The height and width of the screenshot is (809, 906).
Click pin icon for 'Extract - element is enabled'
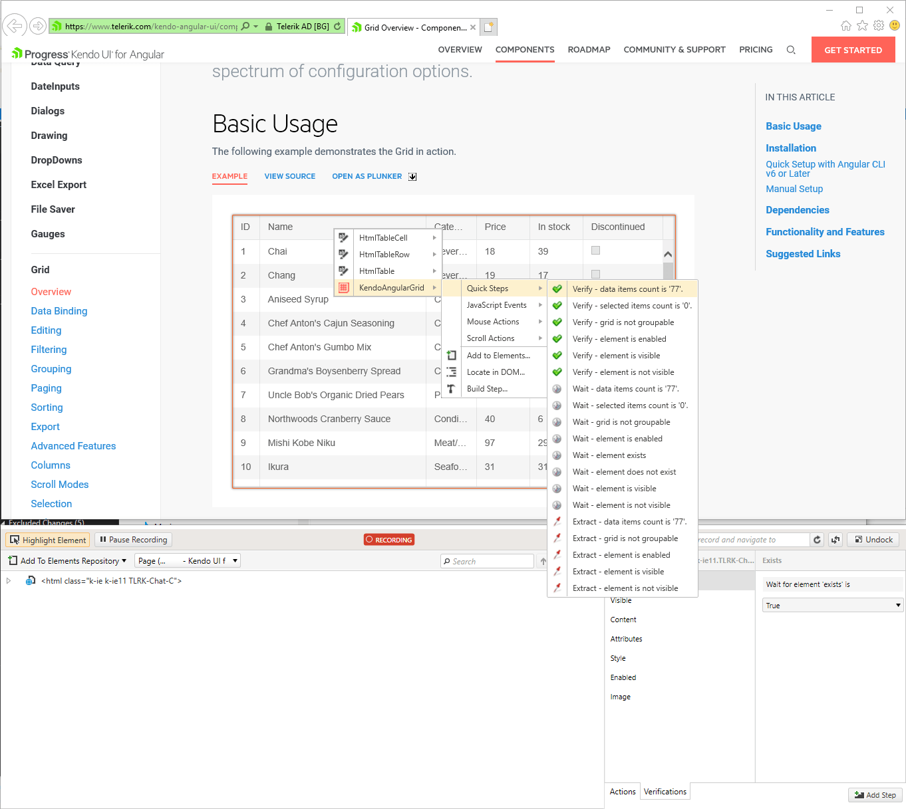557,555
